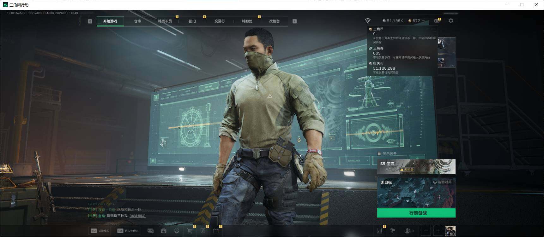The width and height of the screenshot is (544, 237).
Task: Switch to the 改枪台 tab
Action: (274, 21)
